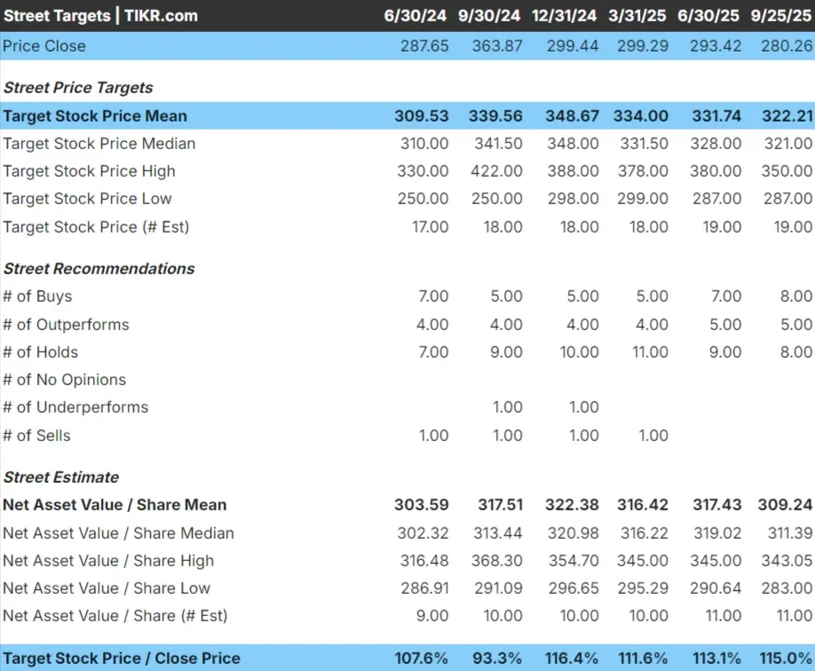Image resolution: width=815 pixels, height=671 pixels.
Task: Select the 9/30/24 column header
Action: 489,16
